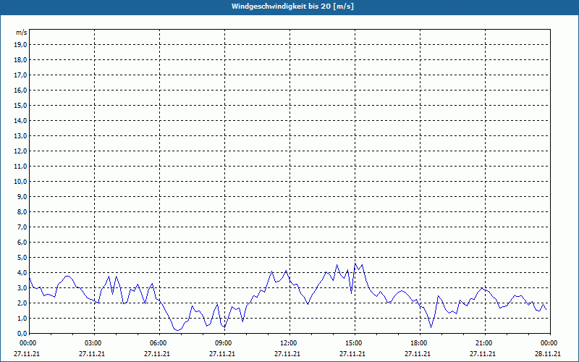Click the '00:00' label above '28.11.21'
Screen dimensions: 579x362
click(550, 343)
